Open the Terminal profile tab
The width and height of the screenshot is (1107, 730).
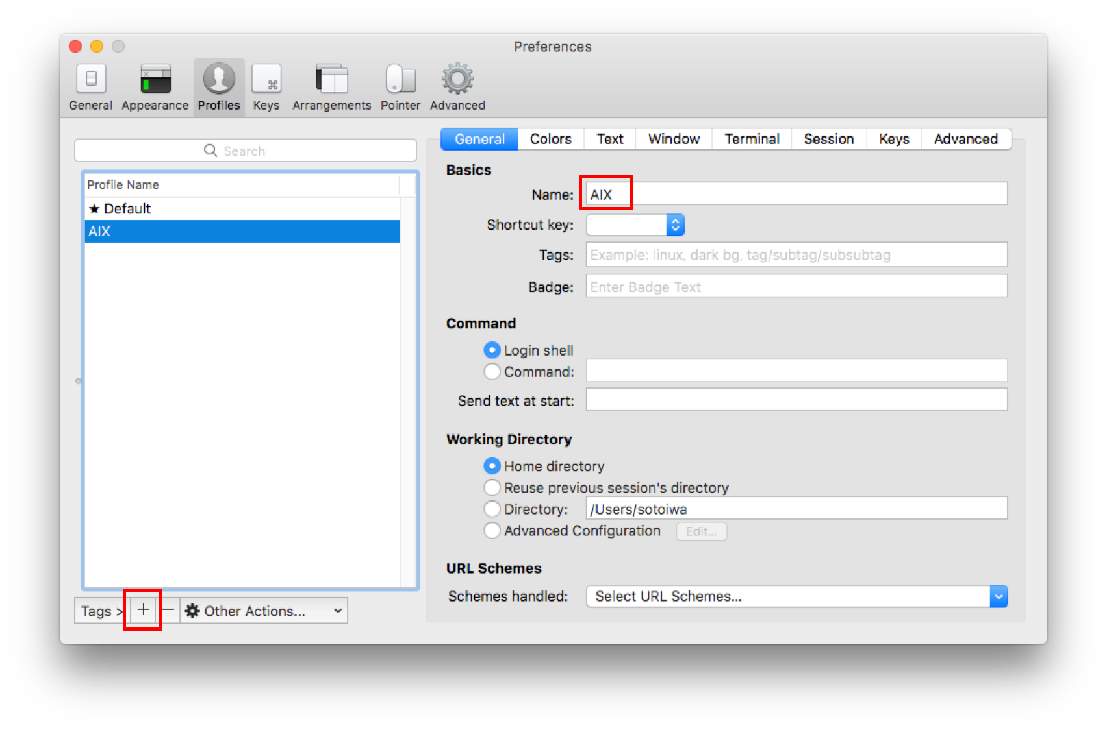(751, 138)
